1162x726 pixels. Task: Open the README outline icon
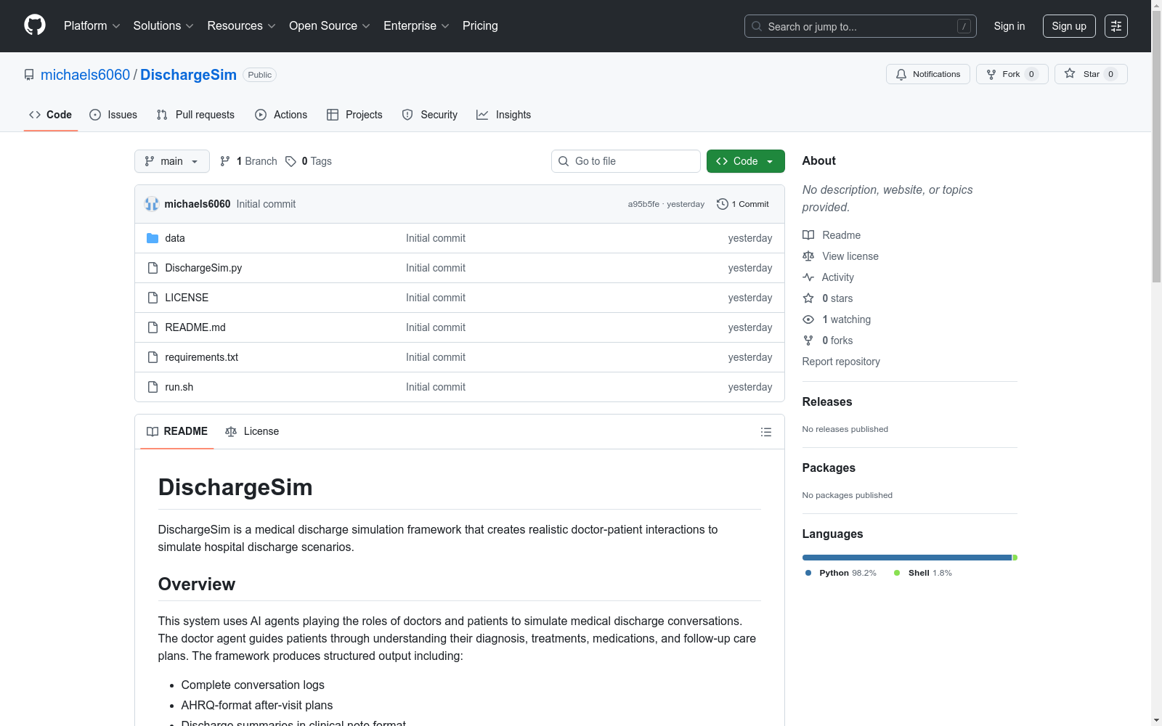pyautogui.click(x=765, y=432)
